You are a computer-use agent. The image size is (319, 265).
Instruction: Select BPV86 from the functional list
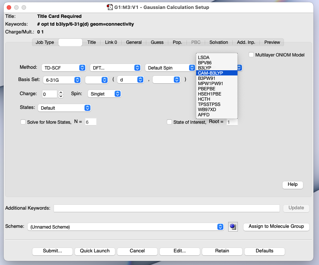(x=217, y=62)
